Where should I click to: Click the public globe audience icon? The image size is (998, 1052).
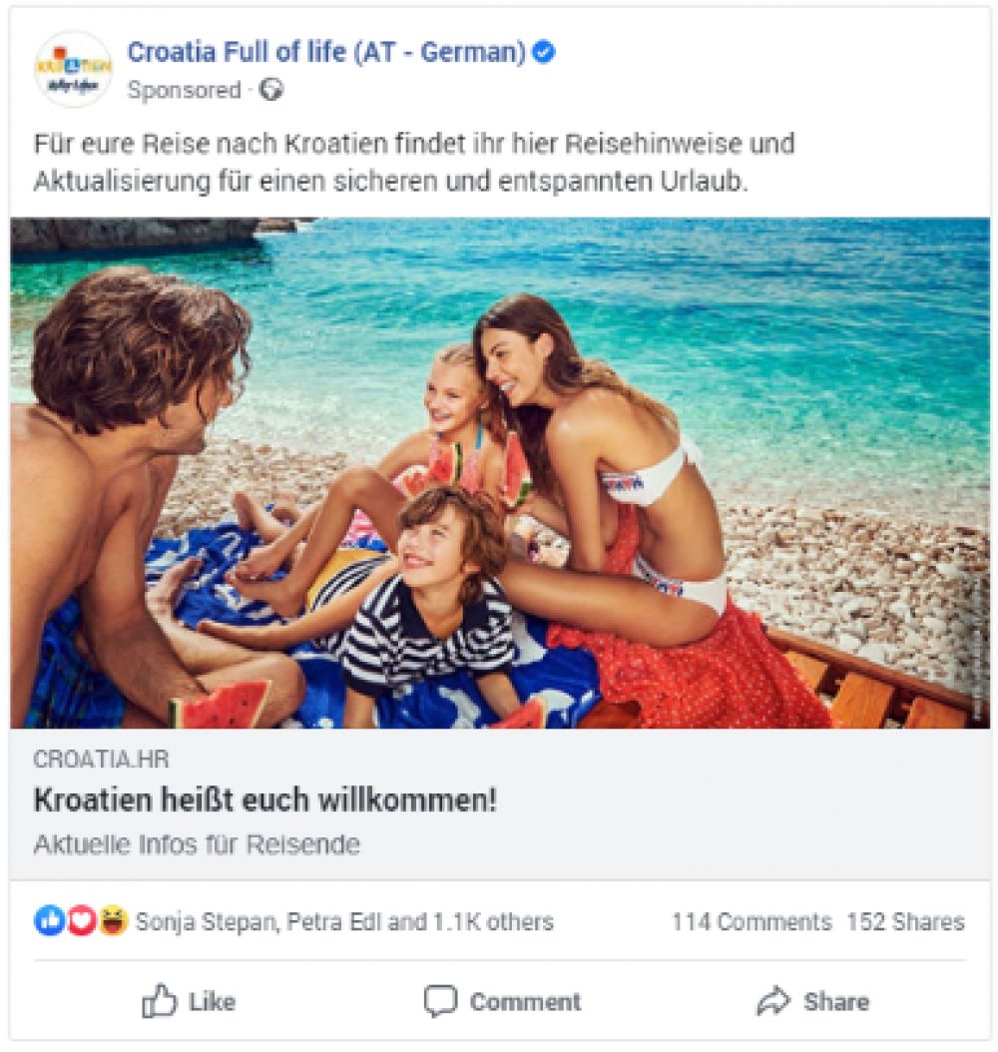tap(271, 89)
